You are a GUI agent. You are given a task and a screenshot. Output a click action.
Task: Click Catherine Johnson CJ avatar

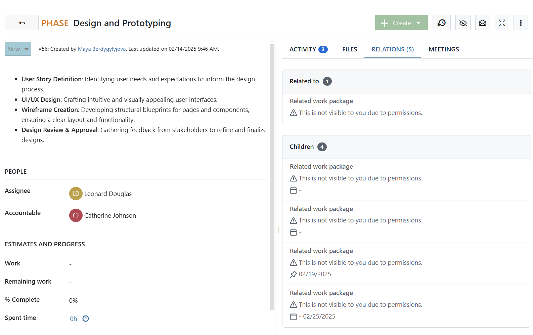[x=76, y=215]
